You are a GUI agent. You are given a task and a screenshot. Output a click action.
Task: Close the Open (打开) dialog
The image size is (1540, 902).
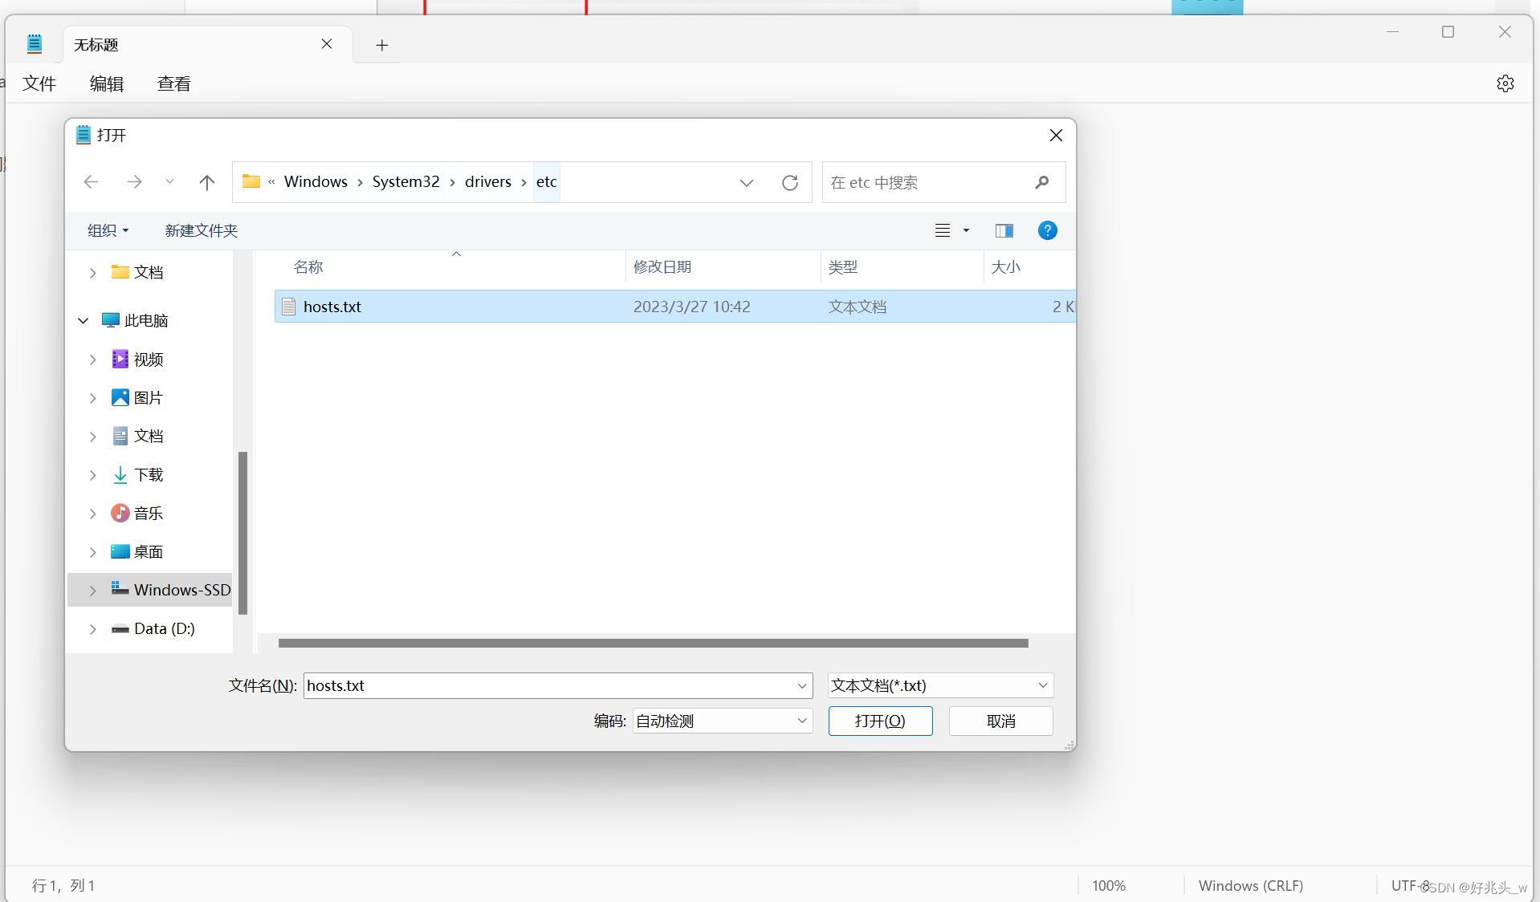pos(1056,136)
